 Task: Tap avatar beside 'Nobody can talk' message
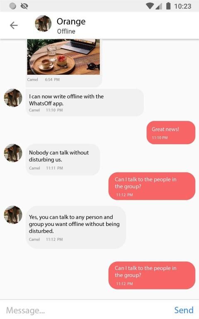pos(13,153)
